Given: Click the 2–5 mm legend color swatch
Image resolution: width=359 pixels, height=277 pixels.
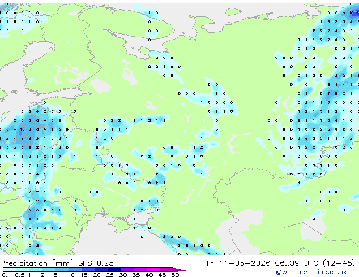Looking at the screenshot, I should (x=49, y=270).
